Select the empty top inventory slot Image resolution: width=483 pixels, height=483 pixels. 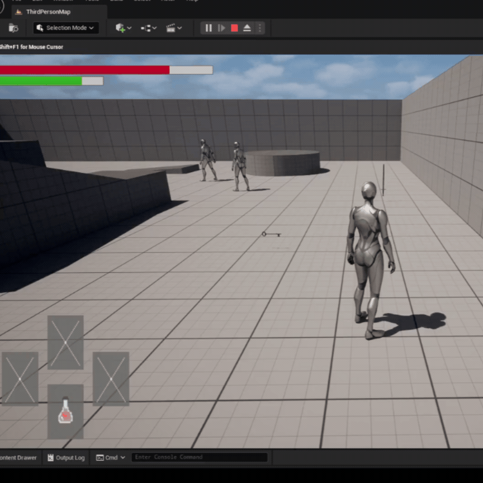[x=65, y=342]
